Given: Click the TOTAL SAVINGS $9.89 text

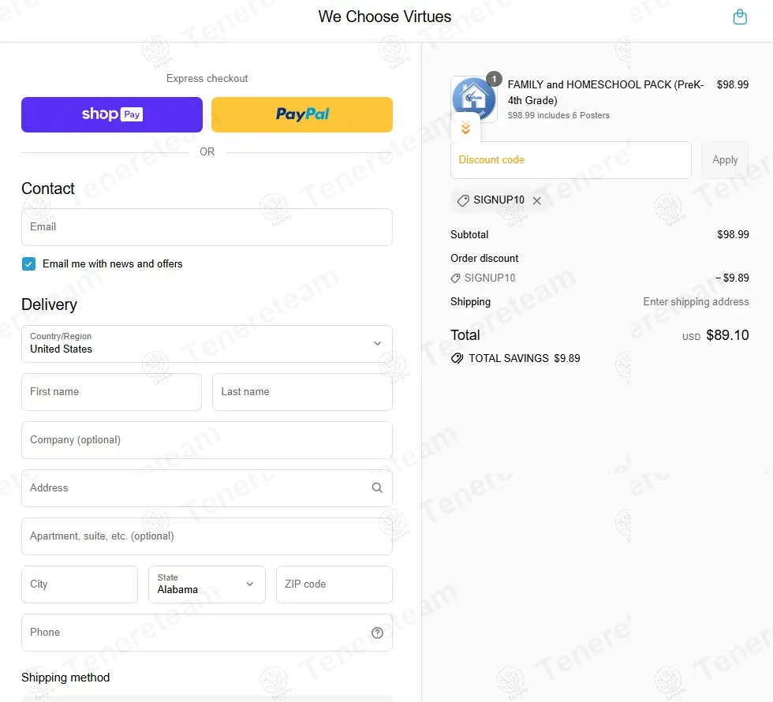Looking at the screenshot, I should coord(524,358).
